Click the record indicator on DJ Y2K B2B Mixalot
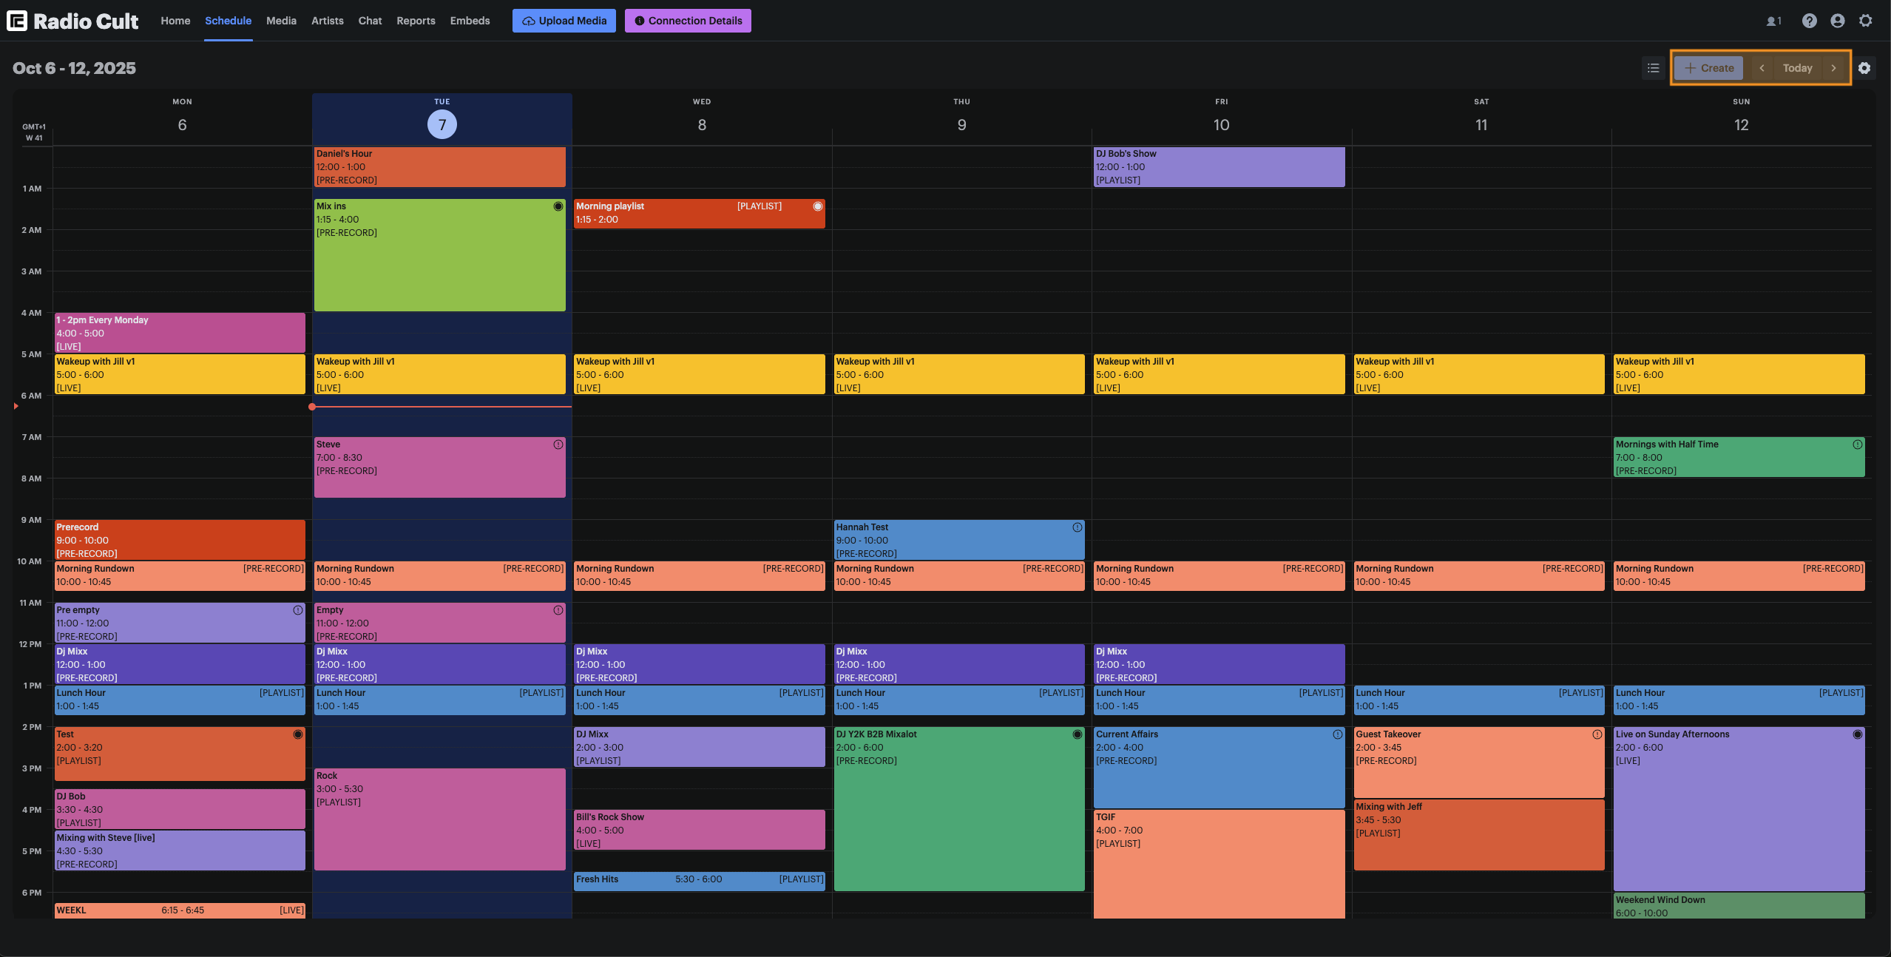Image resolution: width=1891 pixels, height=957 pixels. [x=1078, y=734]
